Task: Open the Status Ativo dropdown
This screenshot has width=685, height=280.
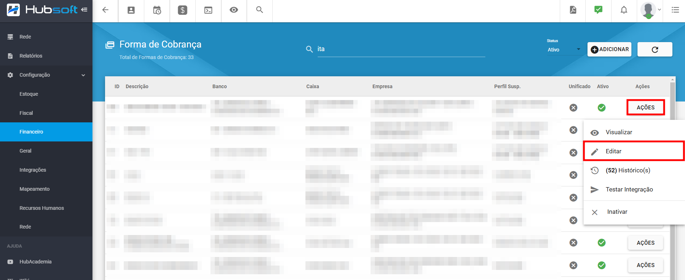Action: pyautogui.click(x=564, y=50)
